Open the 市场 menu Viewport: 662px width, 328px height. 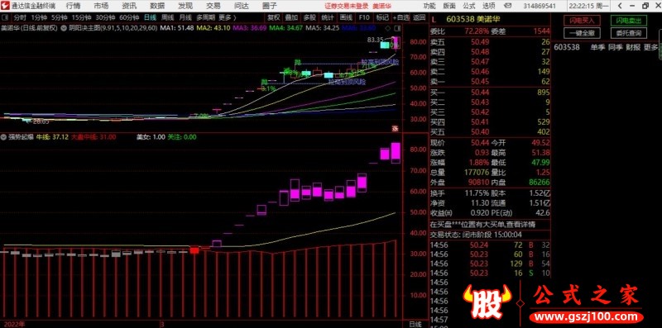point(101,6)
